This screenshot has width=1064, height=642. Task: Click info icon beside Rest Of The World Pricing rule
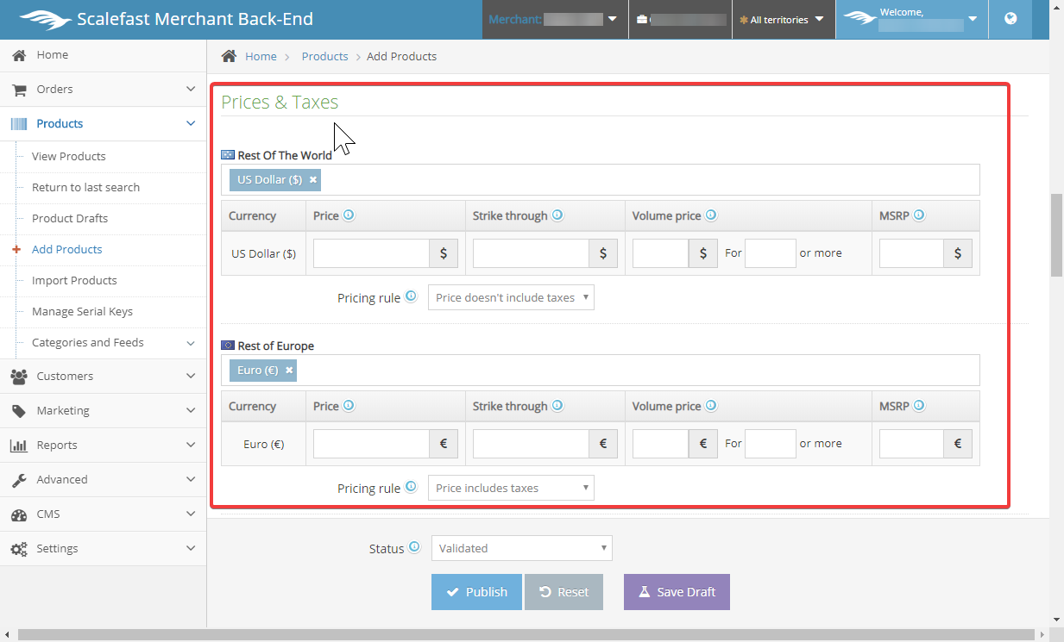411,297
